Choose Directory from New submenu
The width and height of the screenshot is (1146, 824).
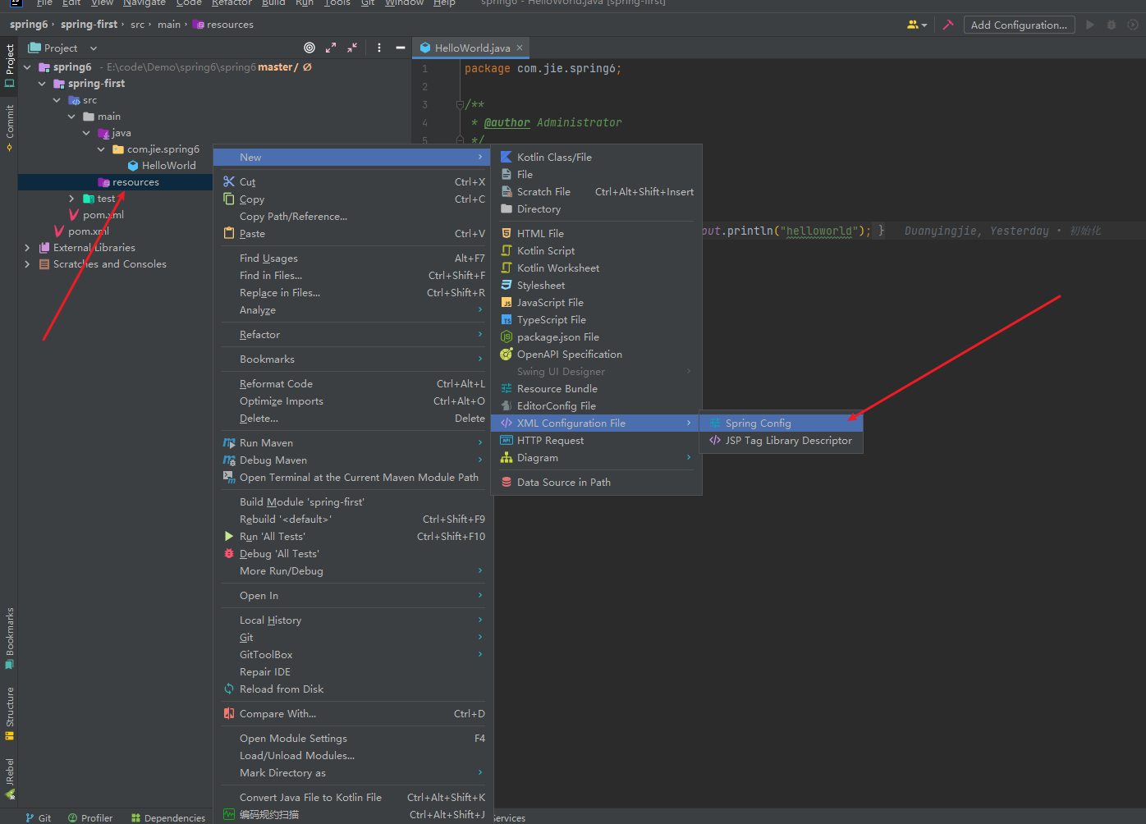(596, 208)
